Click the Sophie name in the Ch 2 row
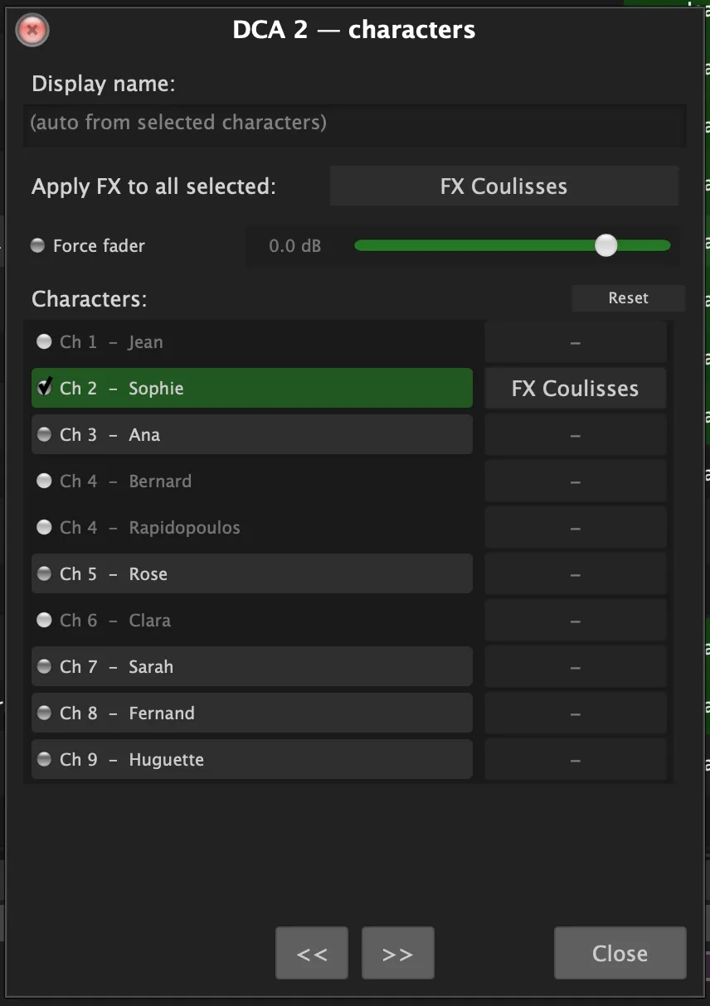 [156, 389]
